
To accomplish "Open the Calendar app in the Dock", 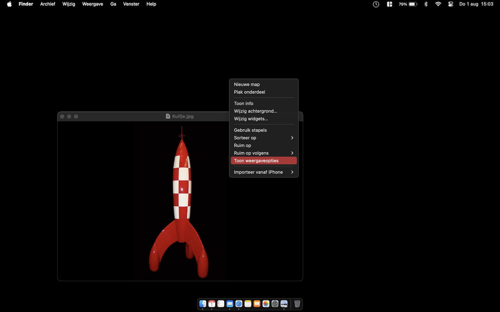I will [212, 304].
